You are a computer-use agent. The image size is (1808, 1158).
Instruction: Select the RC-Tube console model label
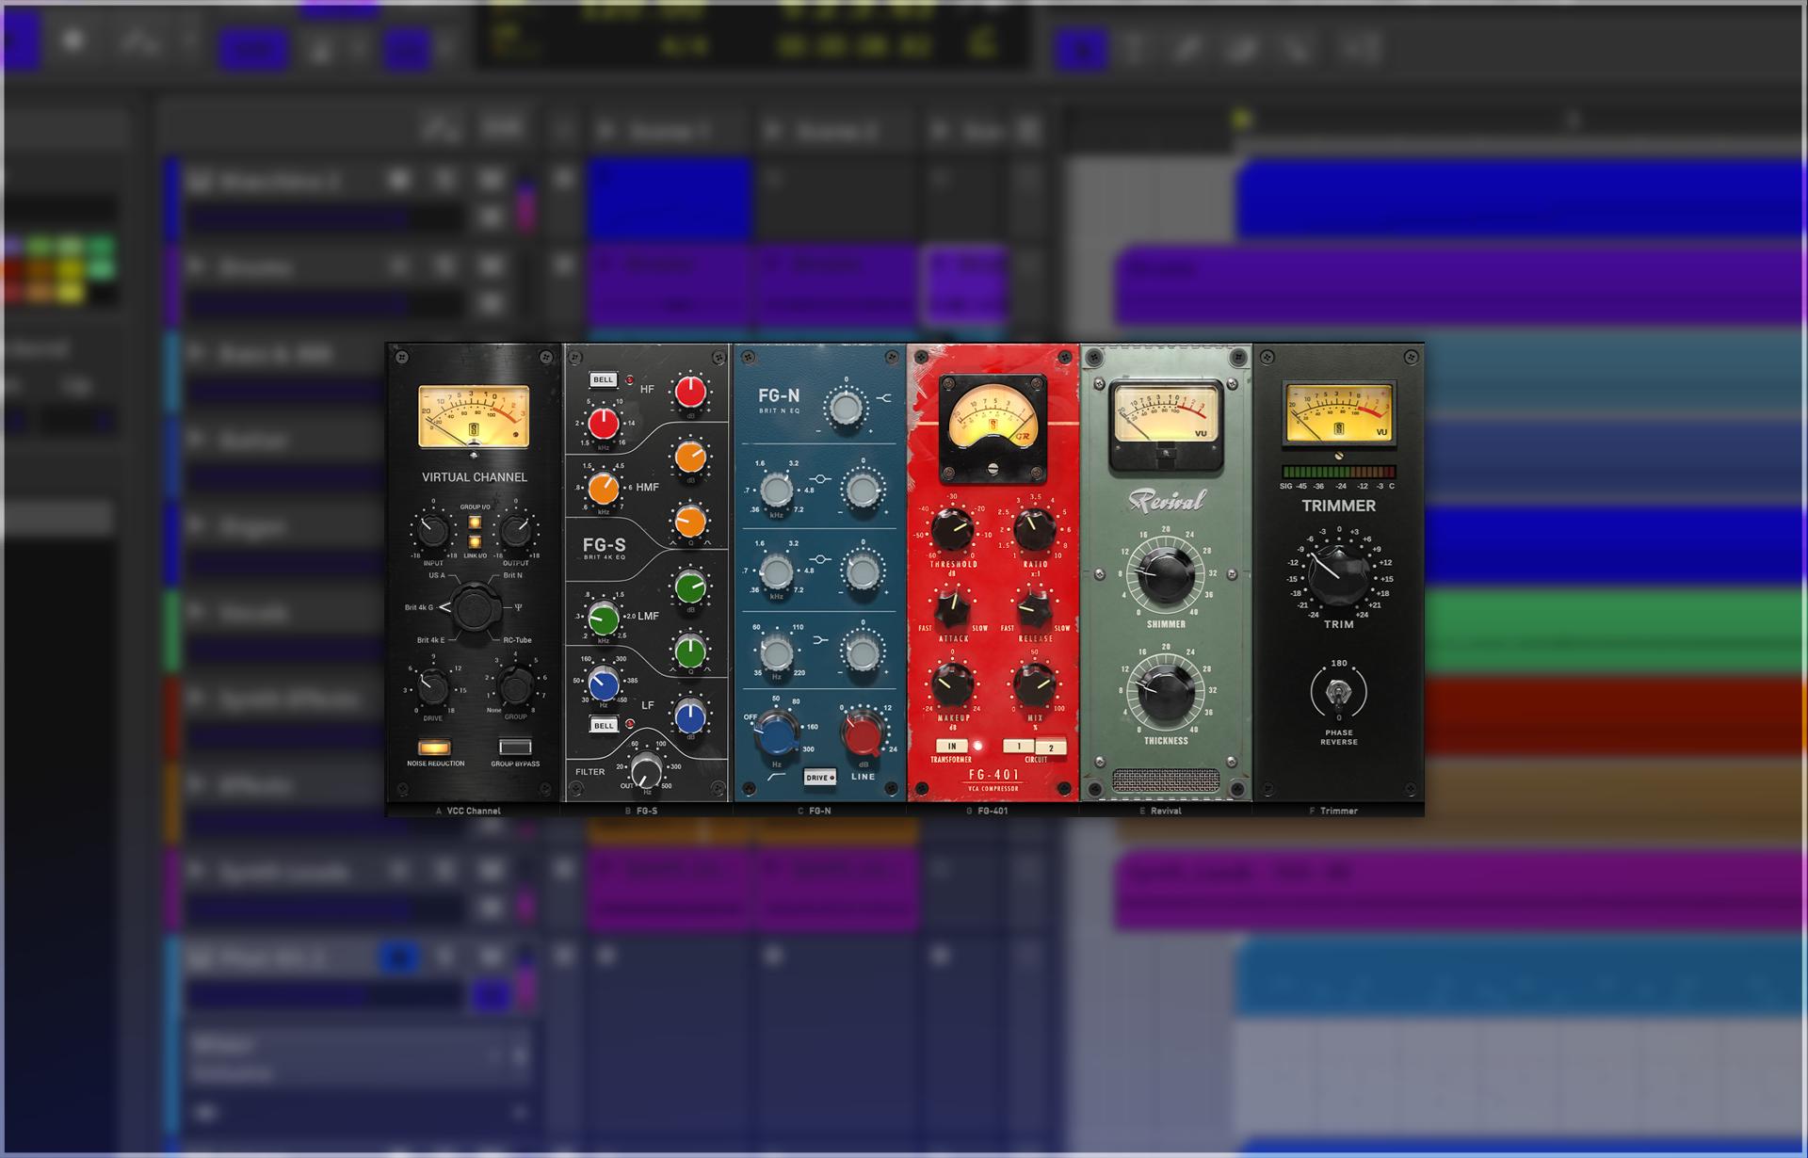click(x=517, y=640)
